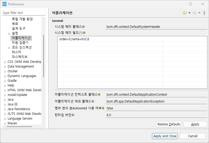Viewport: 209px width, 143px height.
Task: Maximize the Preferences window
Action: [191, 4]
